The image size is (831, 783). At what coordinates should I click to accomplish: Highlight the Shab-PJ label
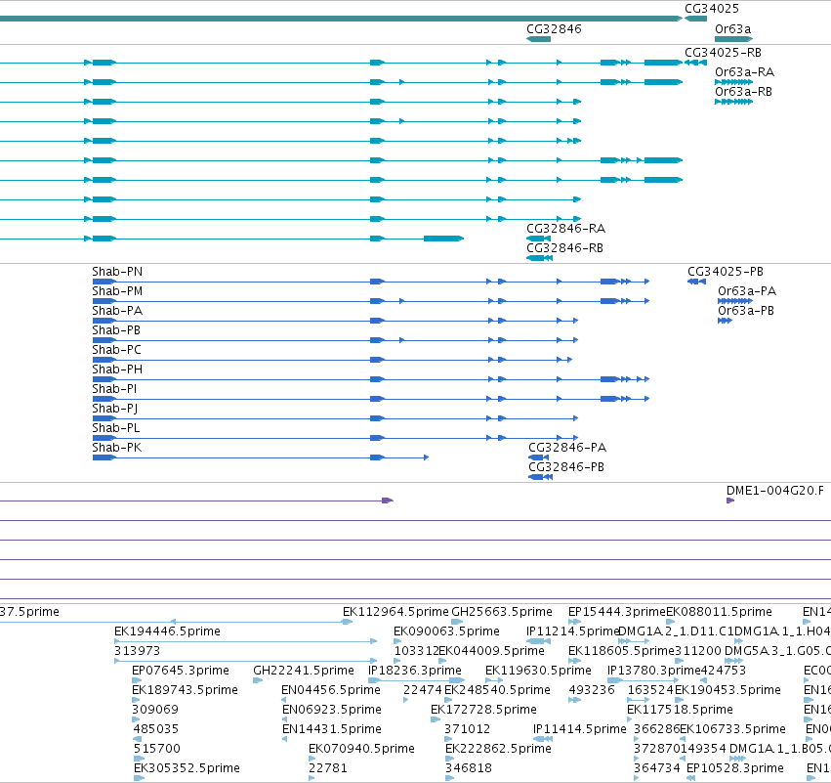(114, 409)
